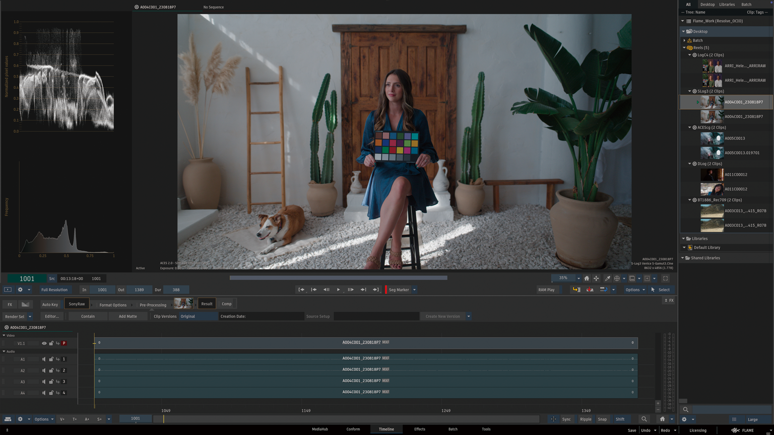Open the Effects tab

point(419,429)
